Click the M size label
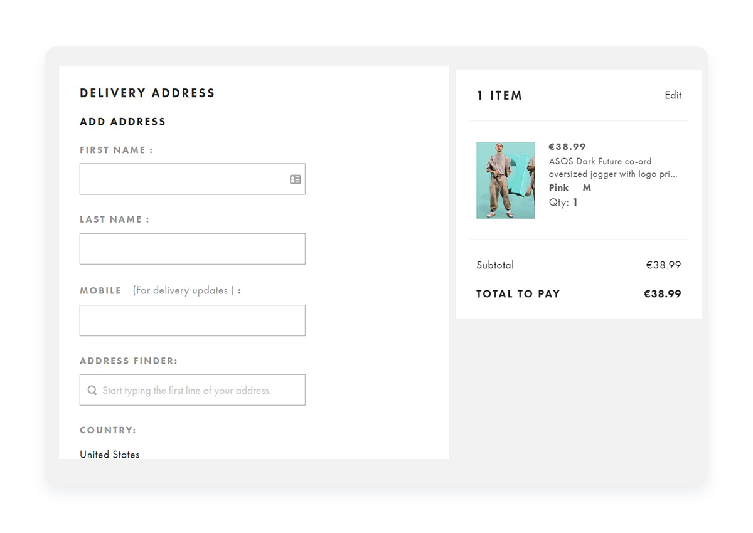Viewport: 753px width, 533px height. pos(587,188)
